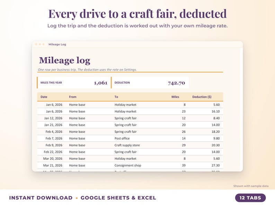275x206 pixels.
Task: Select the Feb 22, 2026 date cell
Action: coord(53,152)
